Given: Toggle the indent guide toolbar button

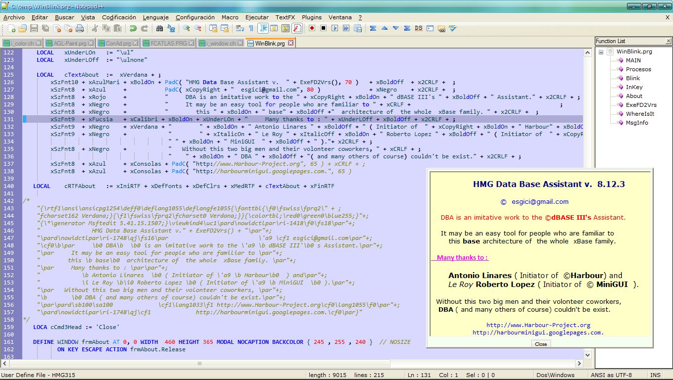Looking at the screenshot, I should (263, 28).
